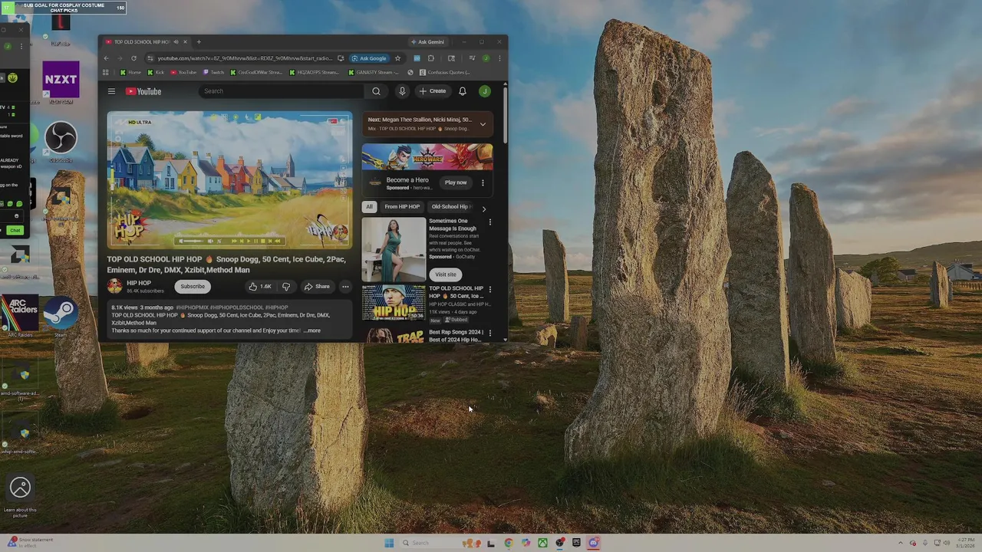
Task: Bookmark this page with star icon
Action: [397, 58]
